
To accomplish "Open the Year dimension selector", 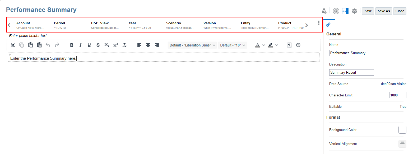I will (x=140, y=25).
